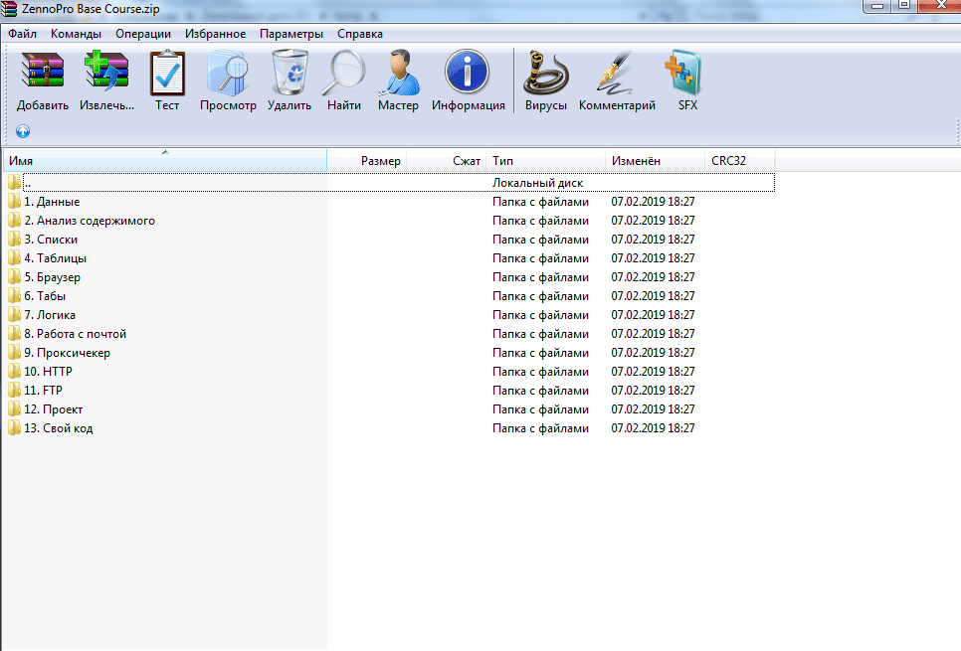Viewport: 961px width, 651px height.
Task: Click the Найти magnifier icon
Action: pyautogui.click(x=344, y=76)
